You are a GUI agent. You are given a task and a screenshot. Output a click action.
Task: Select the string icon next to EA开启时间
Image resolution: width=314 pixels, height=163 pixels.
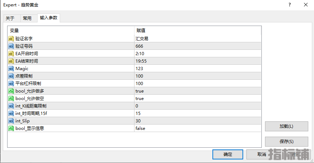click(x=11, y=54)
